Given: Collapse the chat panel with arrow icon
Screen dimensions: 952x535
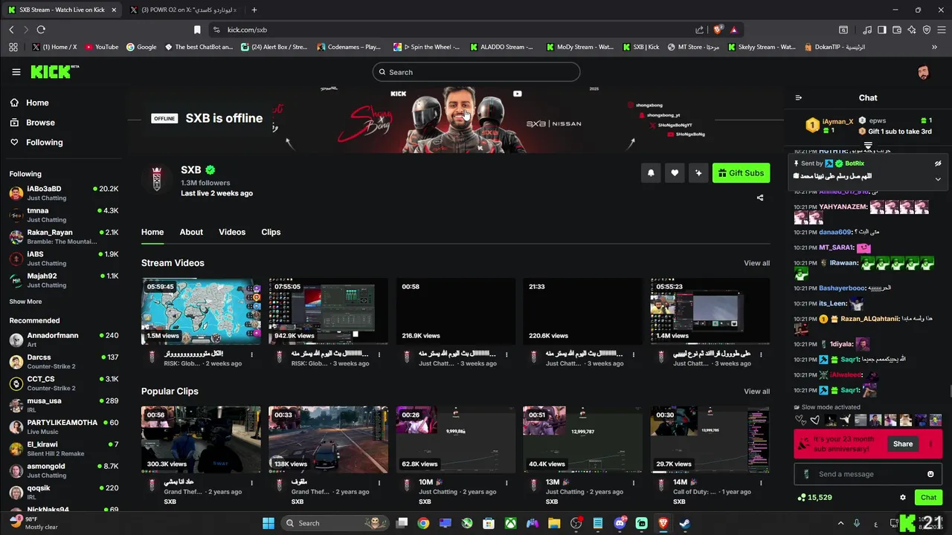Looking at the screenshot, I should tap(799, 98).
